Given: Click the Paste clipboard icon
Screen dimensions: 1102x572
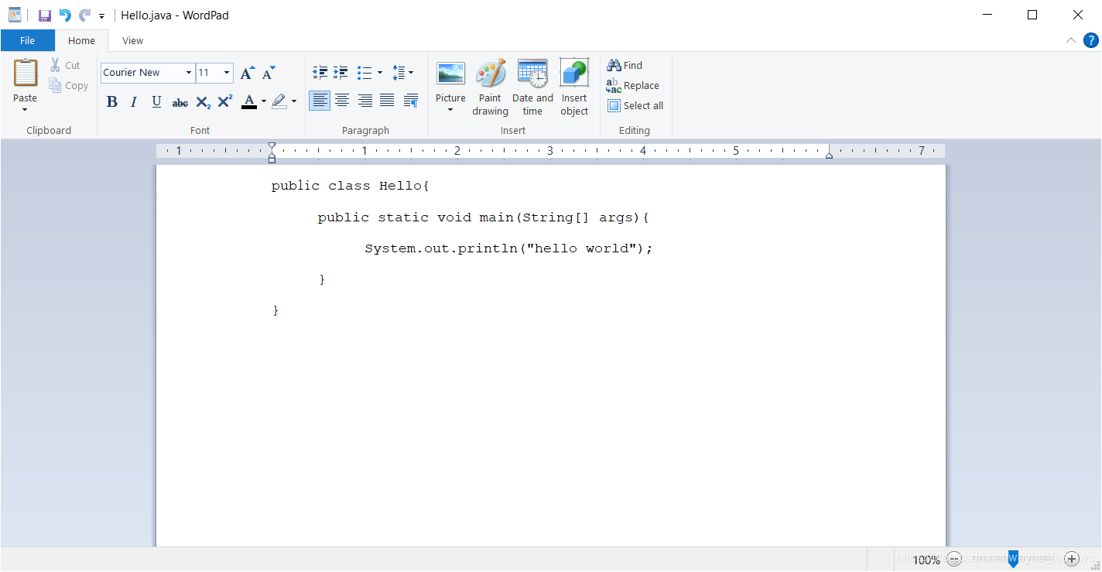Looking at the screenshot, I should coord(26,73).
